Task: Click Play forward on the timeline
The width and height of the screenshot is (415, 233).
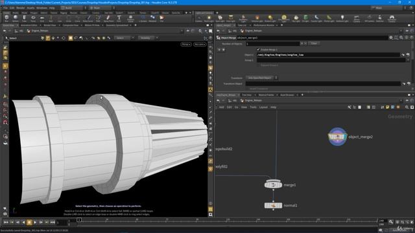Action: (x=35, y=223)
